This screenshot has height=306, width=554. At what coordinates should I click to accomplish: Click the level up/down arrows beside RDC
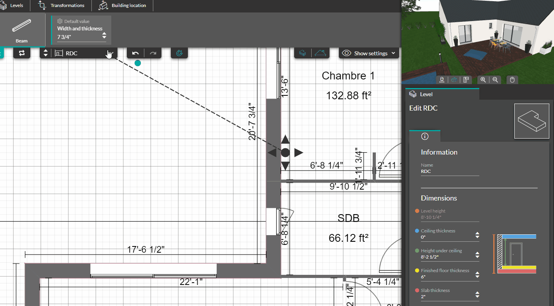[x=46, y=53]
